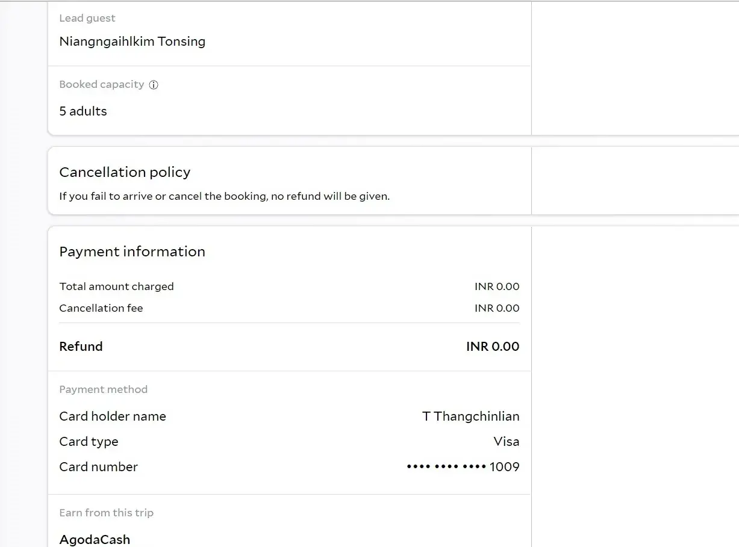Click the card holder name T Thangchinlian
The width and height of the screenshot is (739, 547).
(470, 416)
